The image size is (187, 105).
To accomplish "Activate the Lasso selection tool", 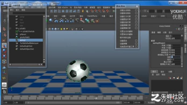I will [x=4, y=35].
